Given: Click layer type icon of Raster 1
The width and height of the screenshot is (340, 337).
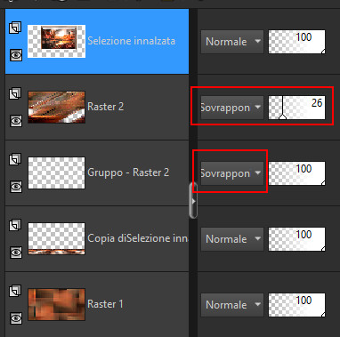Looking at the screenshot, I should pyautogui.click(x=15, y=291).
